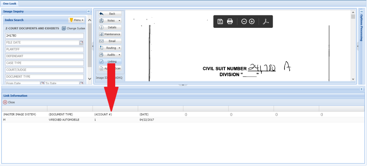This screenshot has width=368, height=166.
Task: Click the up arrow of the Index Search scrollbar
Action: (89, 20)
